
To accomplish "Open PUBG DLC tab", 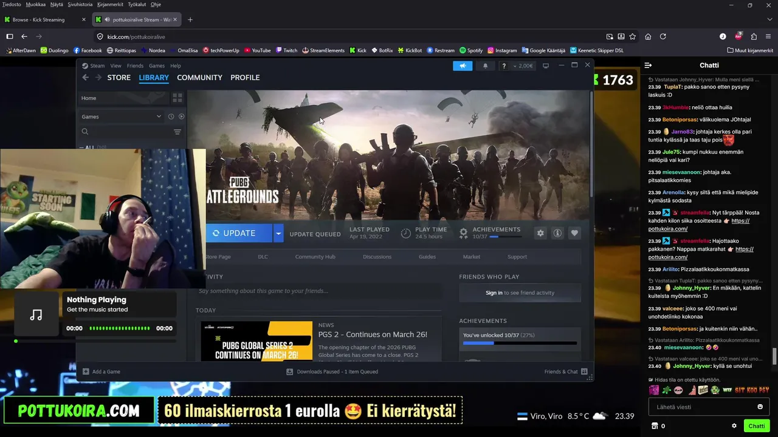I will (263, 257).
